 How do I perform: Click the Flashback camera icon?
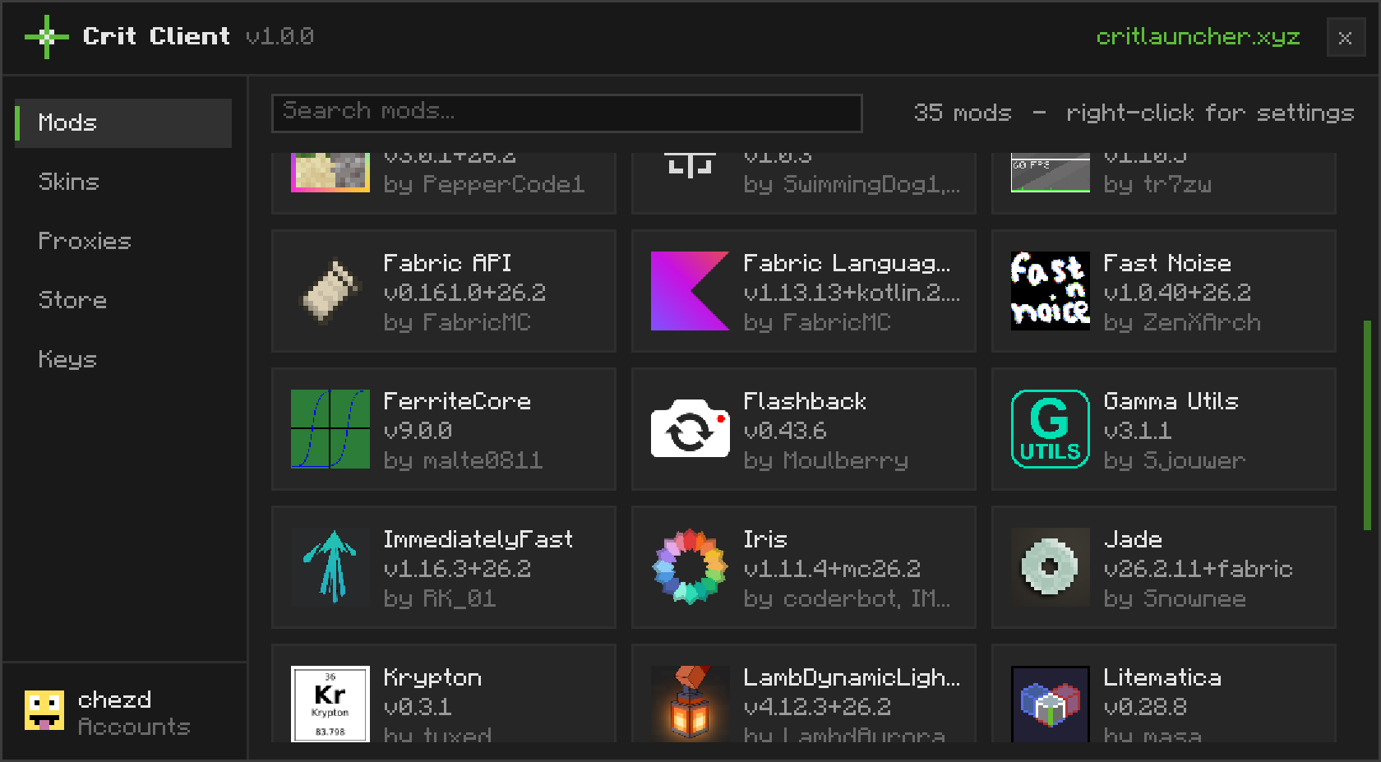point(690,429)
